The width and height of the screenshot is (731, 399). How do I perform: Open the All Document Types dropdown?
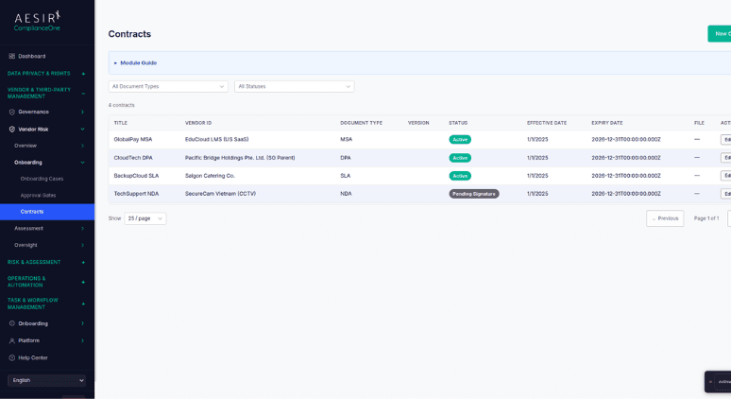[168, 86]
